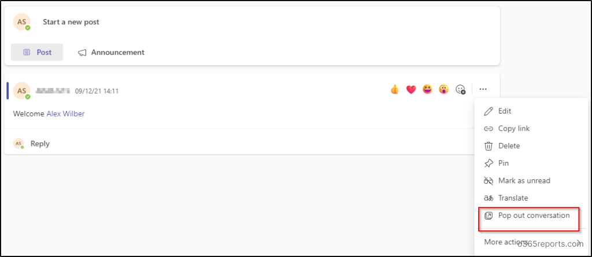
Task: React with the red heart emoji
Action: (411, 89)
